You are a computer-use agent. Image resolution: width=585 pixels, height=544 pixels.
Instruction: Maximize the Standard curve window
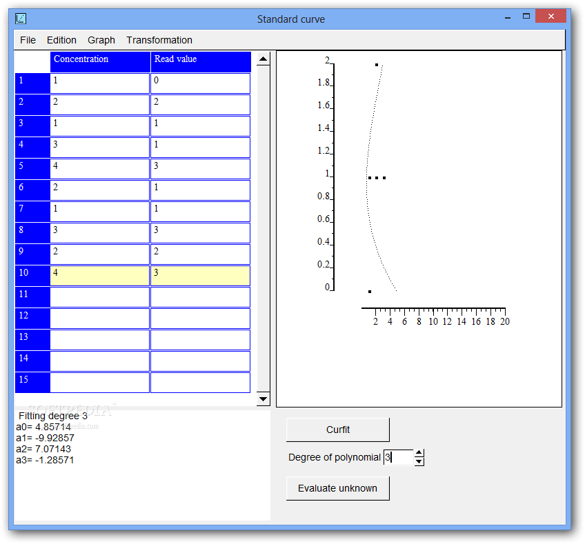tap(526, 17)
